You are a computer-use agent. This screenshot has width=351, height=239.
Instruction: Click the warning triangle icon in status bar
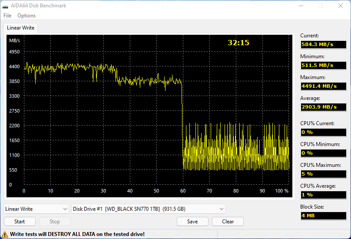pyautogui.click(x=4, y=235)
